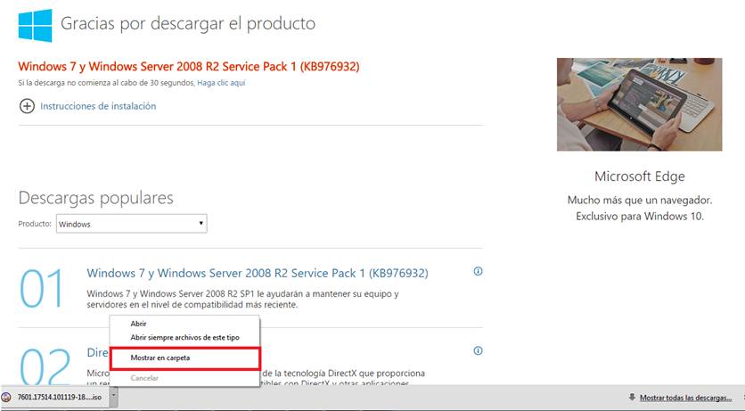Image resolution: width=745 pixels, height=411 pixels.
Task: Choose Abrir siempre archivos de este tipo
Action: (x=184, y=337)
